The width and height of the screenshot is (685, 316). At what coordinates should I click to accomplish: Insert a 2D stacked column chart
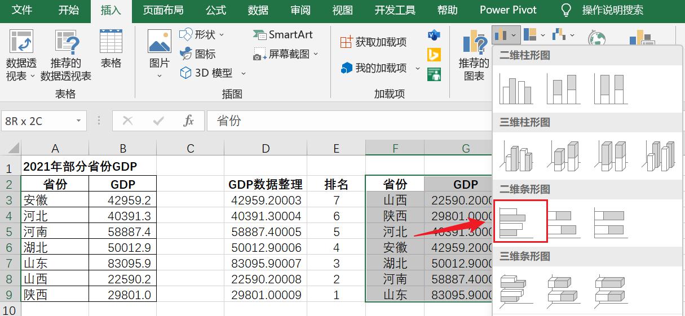pyautogui.click(x=564, y=90)
